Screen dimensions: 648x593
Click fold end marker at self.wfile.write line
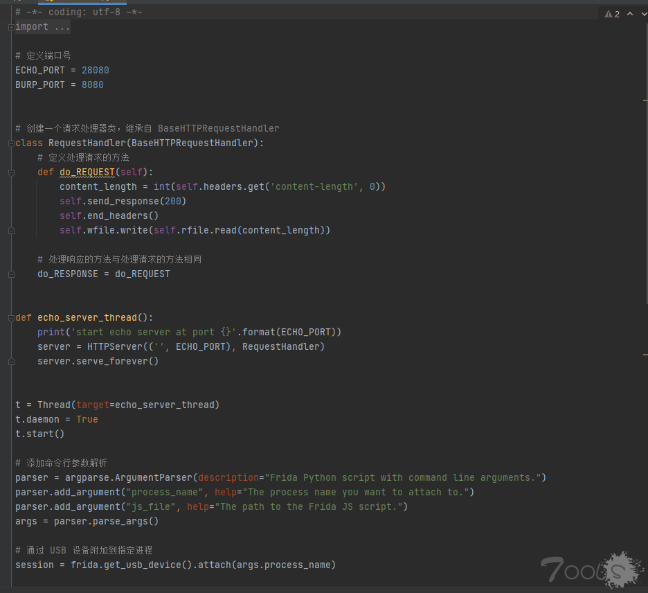pyautogui.click(x=11, y=231)
